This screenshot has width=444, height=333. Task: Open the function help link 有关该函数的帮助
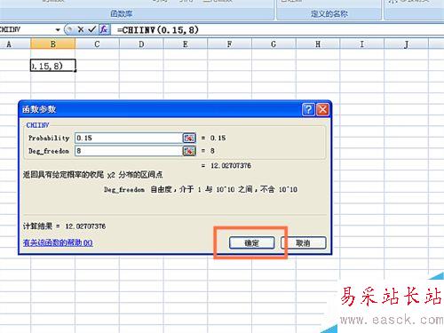[58, 243]
